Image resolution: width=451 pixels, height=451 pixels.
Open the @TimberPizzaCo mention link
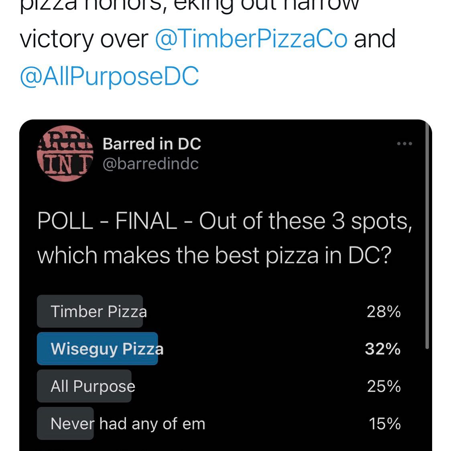point(251,39)
